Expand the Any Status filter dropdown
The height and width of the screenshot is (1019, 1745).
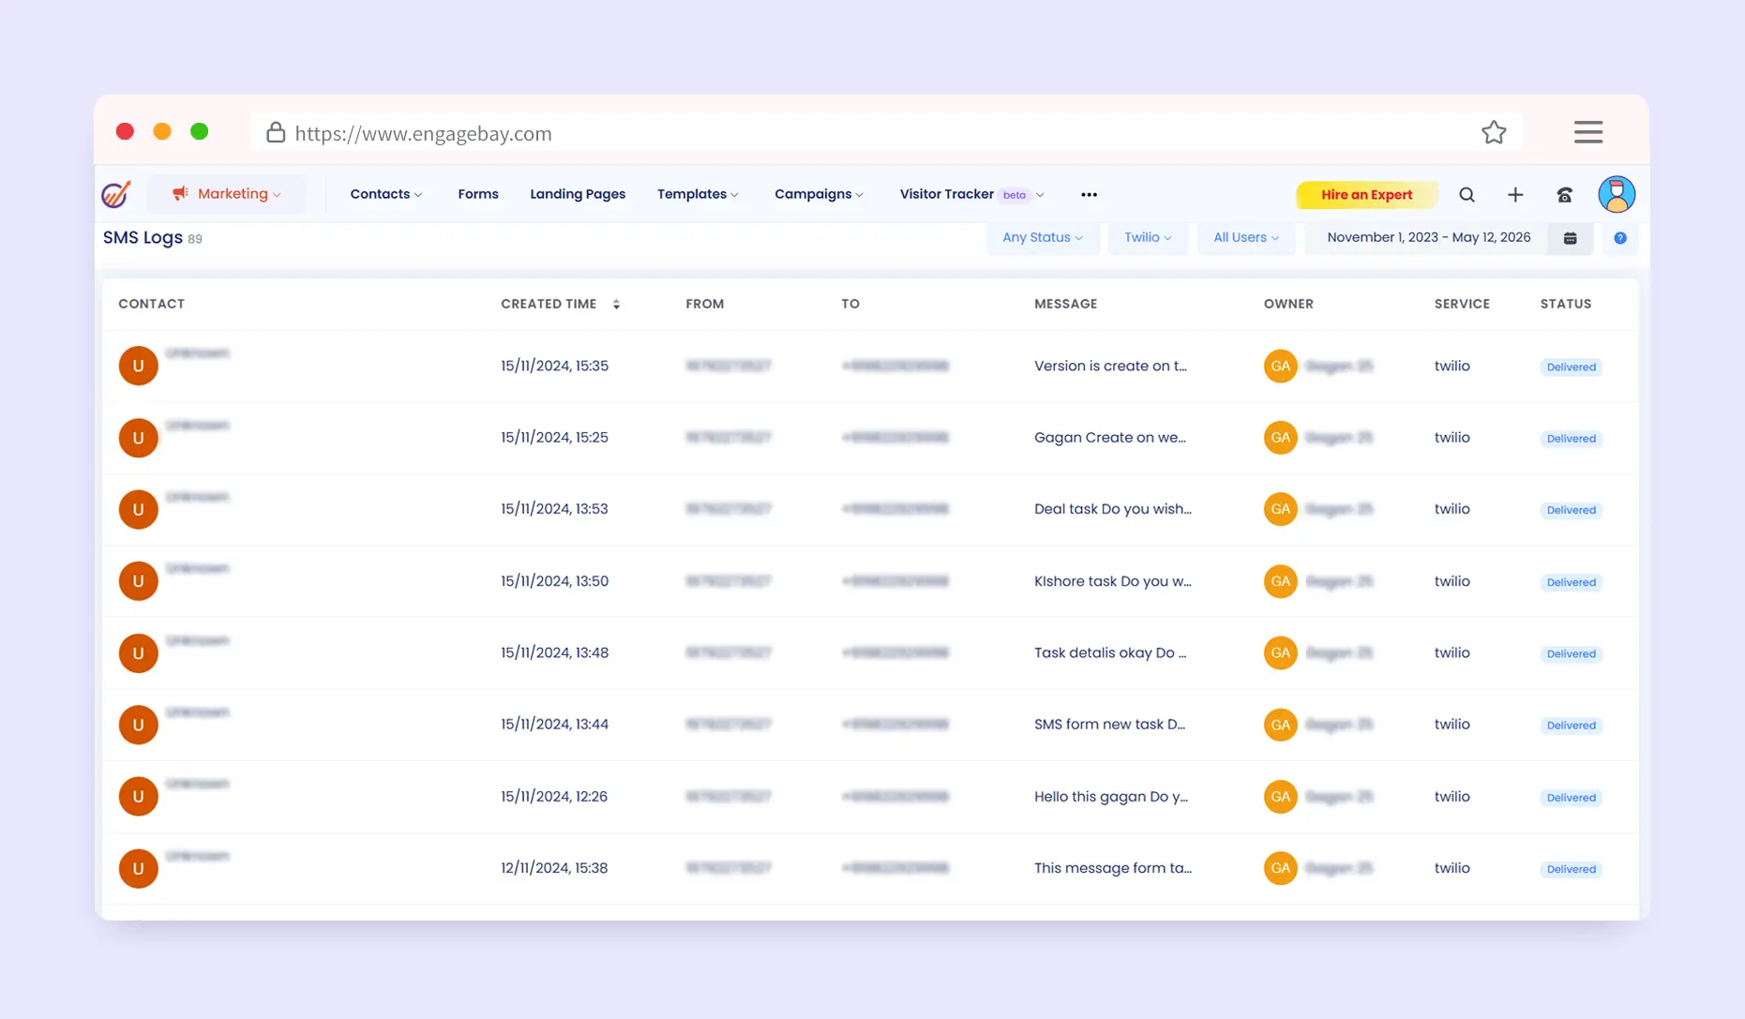(x=1042, y=238)
